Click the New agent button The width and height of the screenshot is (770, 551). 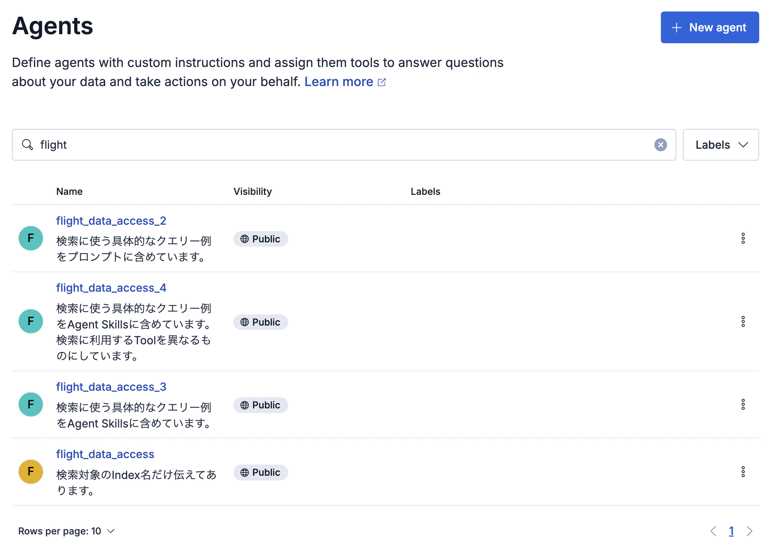coord(709,27)
